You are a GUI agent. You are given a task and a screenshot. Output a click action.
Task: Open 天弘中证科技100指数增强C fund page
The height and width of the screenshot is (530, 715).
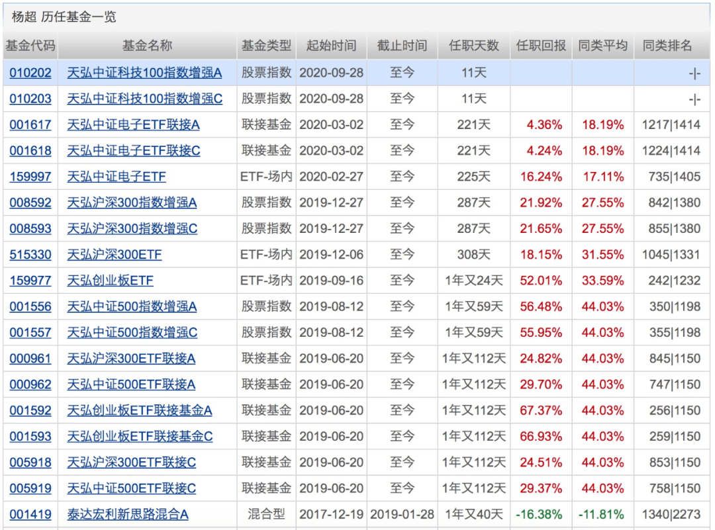coord(145,99)
